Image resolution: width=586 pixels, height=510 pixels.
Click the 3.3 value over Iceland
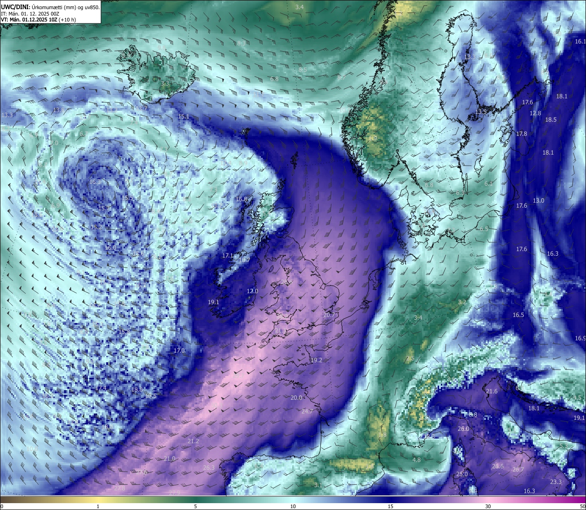coord(165,84)
